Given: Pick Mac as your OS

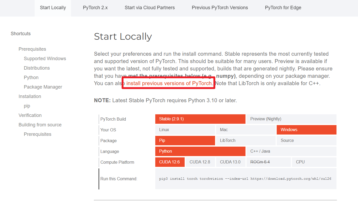Looking at the screenshot, I should point(246,130).
